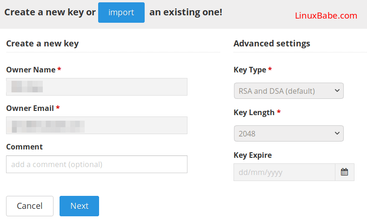The height and width of the screenshot is (220, 367).
Task: Click the LinuxBabe.com text
Action: [x=326, y=16]
